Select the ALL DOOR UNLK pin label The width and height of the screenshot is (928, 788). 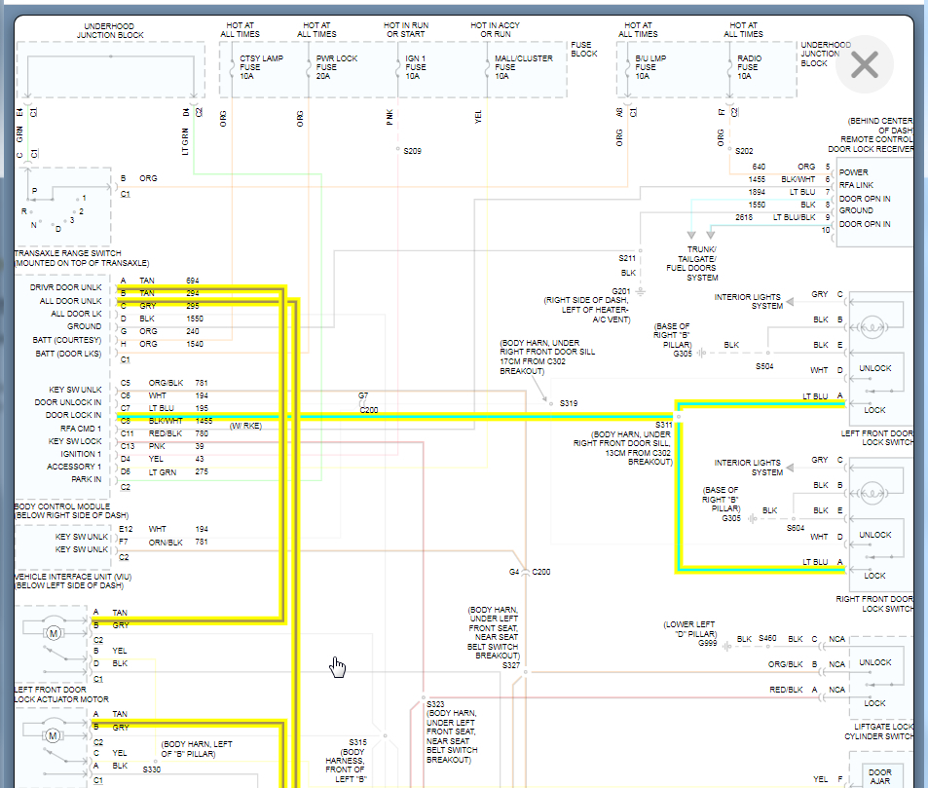click(70, 301)
